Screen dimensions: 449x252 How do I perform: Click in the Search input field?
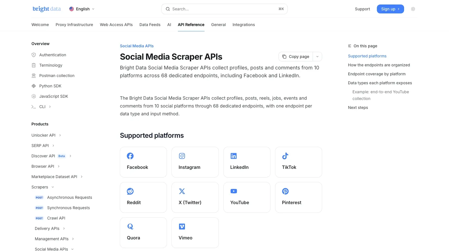click(224, 9)
